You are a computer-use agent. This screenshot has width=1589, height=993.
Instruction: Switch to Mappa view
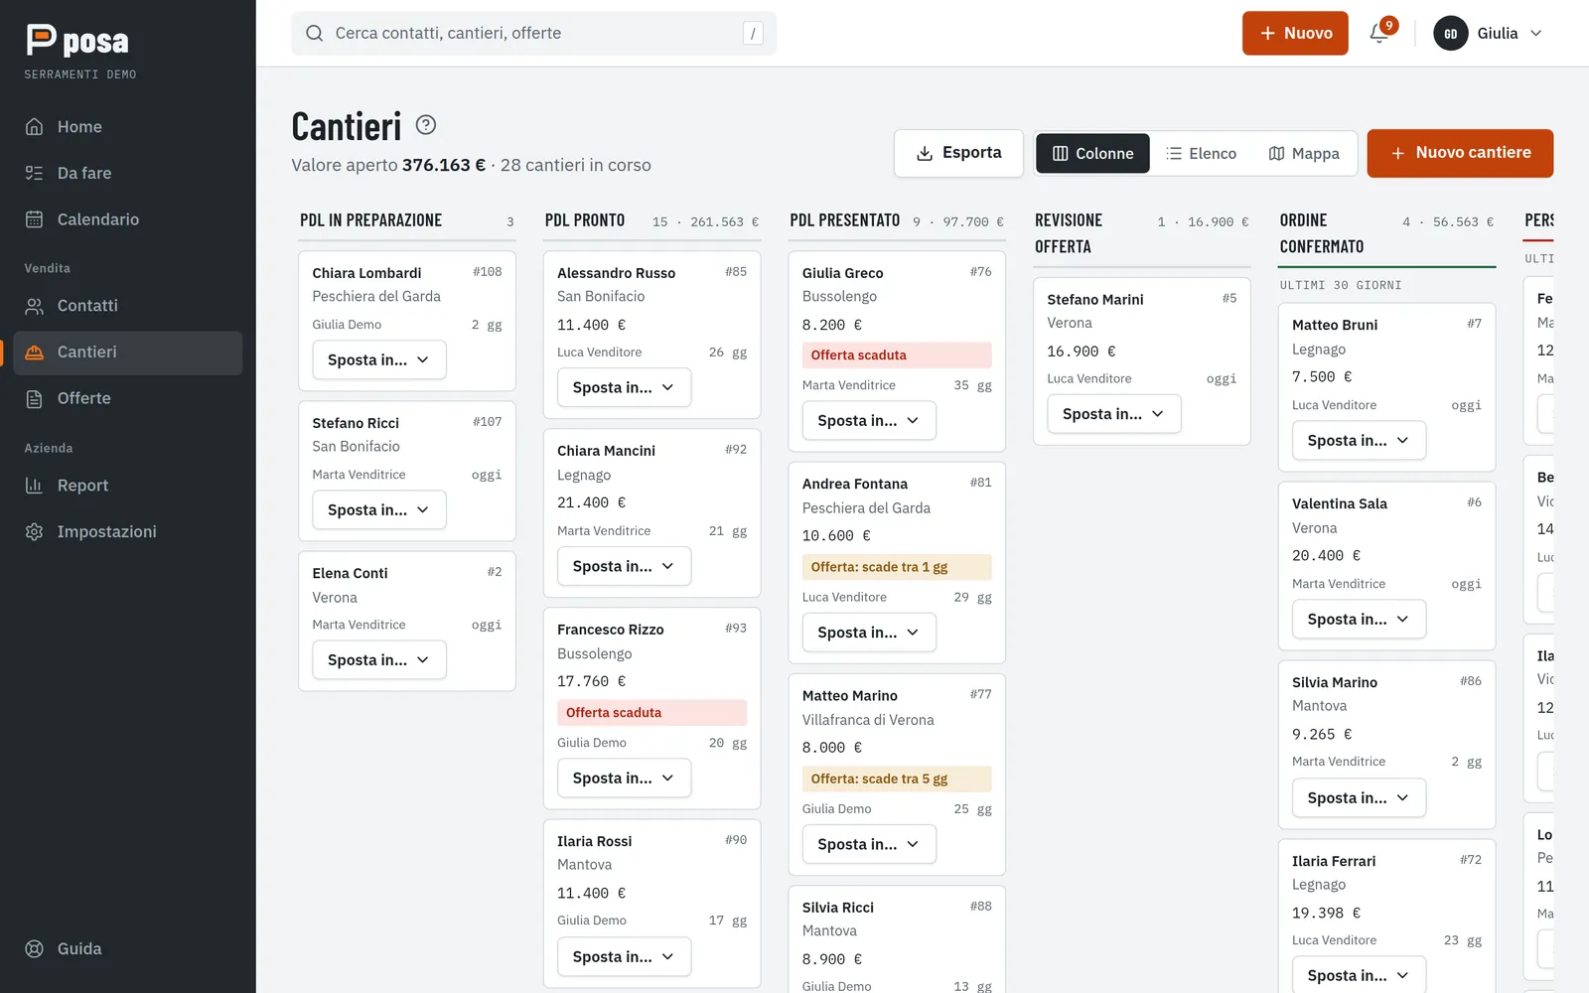pyautogui.click(x=1304, y=154)
